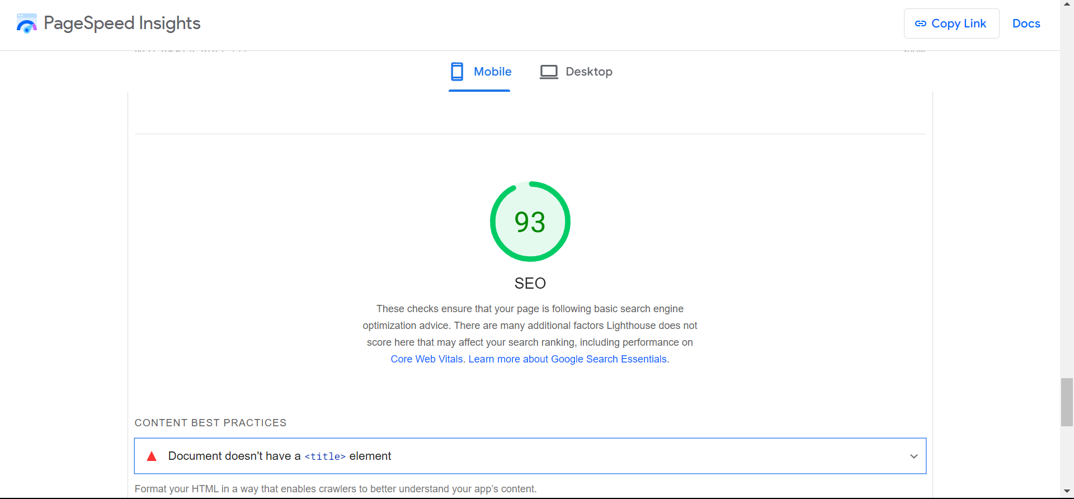Click the mobile phone icon
The height and width of the screenshot is (499, 1074).
pyautogui.click(x=457, y=72)
